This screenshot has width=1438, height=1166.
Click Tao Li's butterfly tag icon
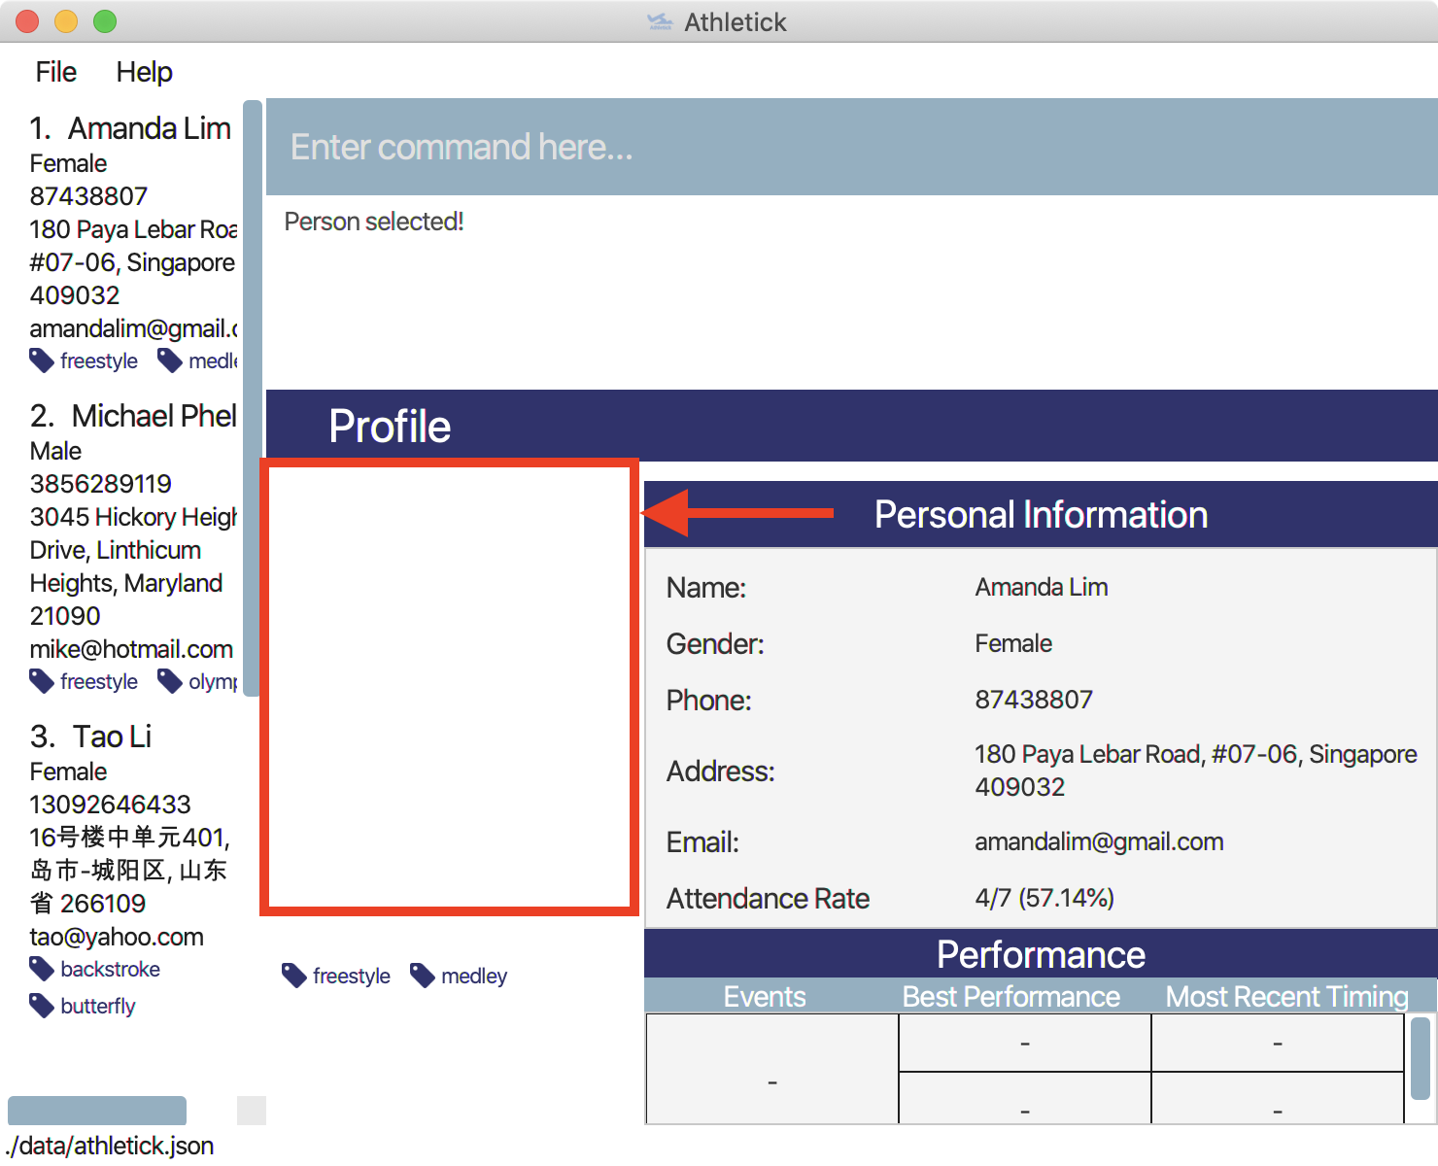tap(42, 1007)
